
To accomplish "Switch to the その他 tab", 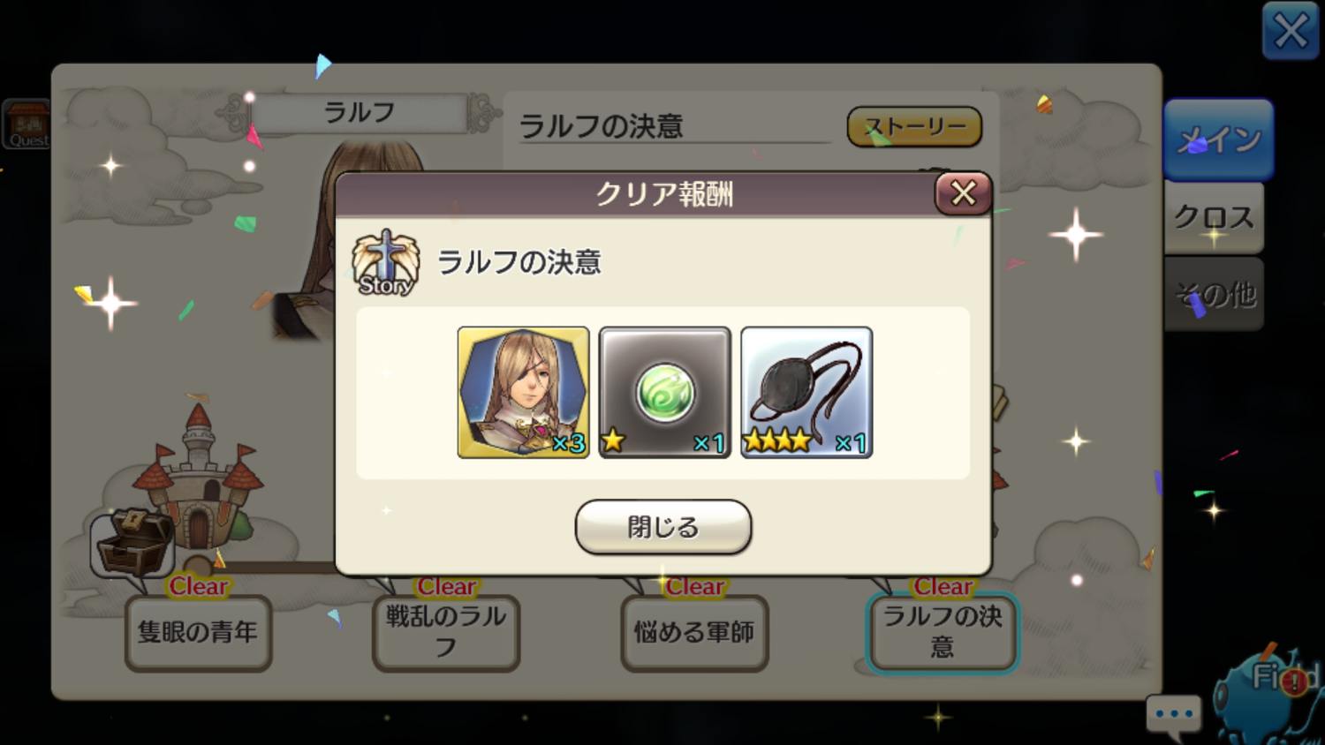I will (1215, 295).
